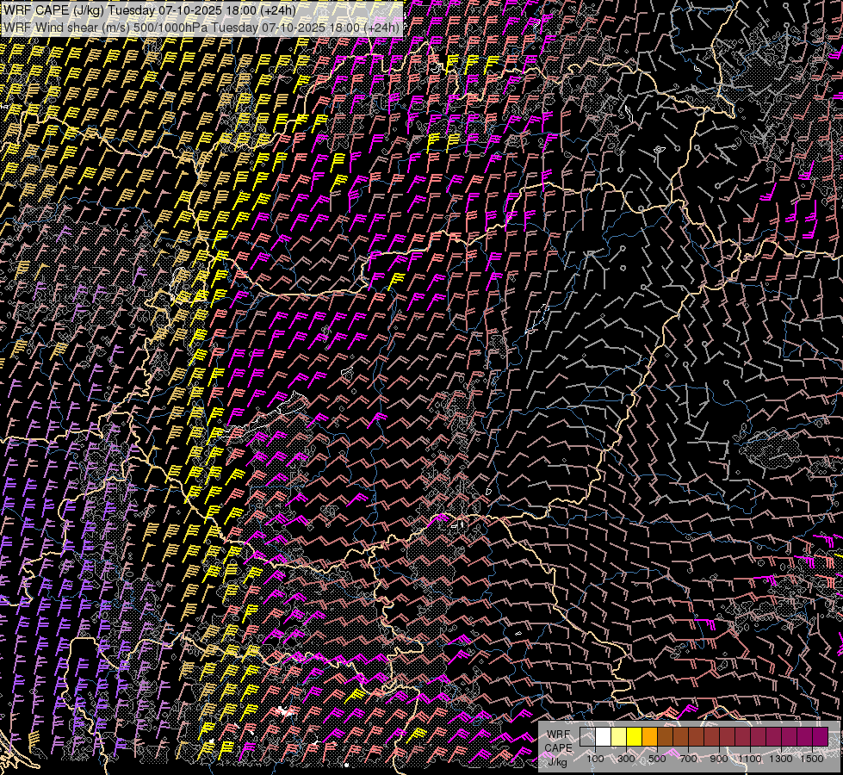
Task: Click the 100 label on the legend scale
Action: 595,758
